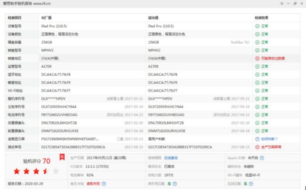Click the iOS version 13.3.1 (17D50)
This screenshot has height=190, width=306.
click(97, 167)
